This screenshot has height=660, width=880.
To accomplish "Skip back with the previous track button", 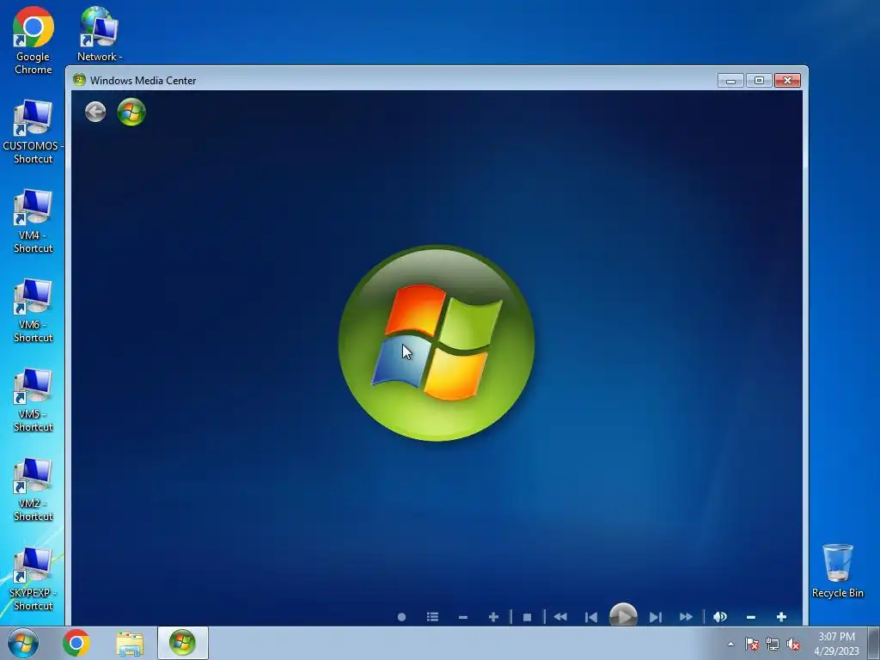I will click(x=591, y=617).
